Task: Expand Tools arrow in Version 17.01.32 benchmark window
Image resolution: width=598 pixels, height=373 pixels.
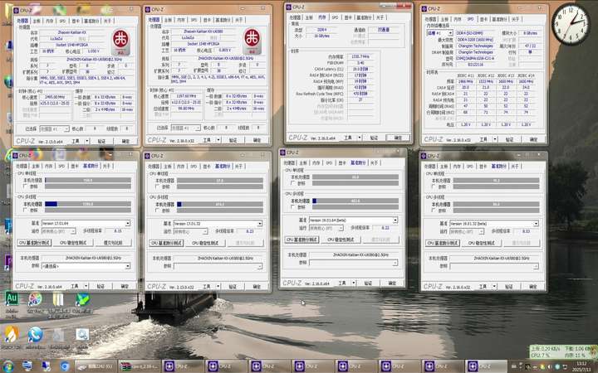Action: pos(218,286)
